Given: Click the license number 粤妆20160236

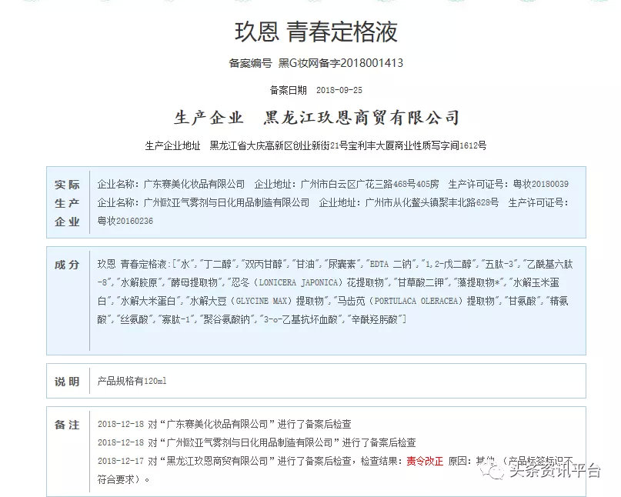Looking at the screenshot, I should [x=125, y=221].
